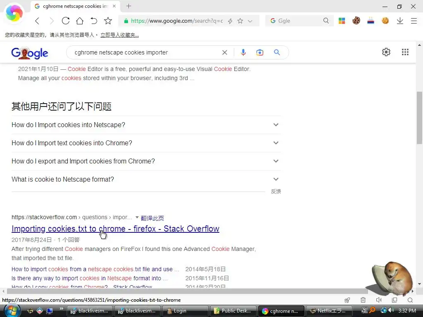This screenshot has height=317, width=423.
Task: Click the 3:32 PM taskbar clock
Action: click(407, 310)
